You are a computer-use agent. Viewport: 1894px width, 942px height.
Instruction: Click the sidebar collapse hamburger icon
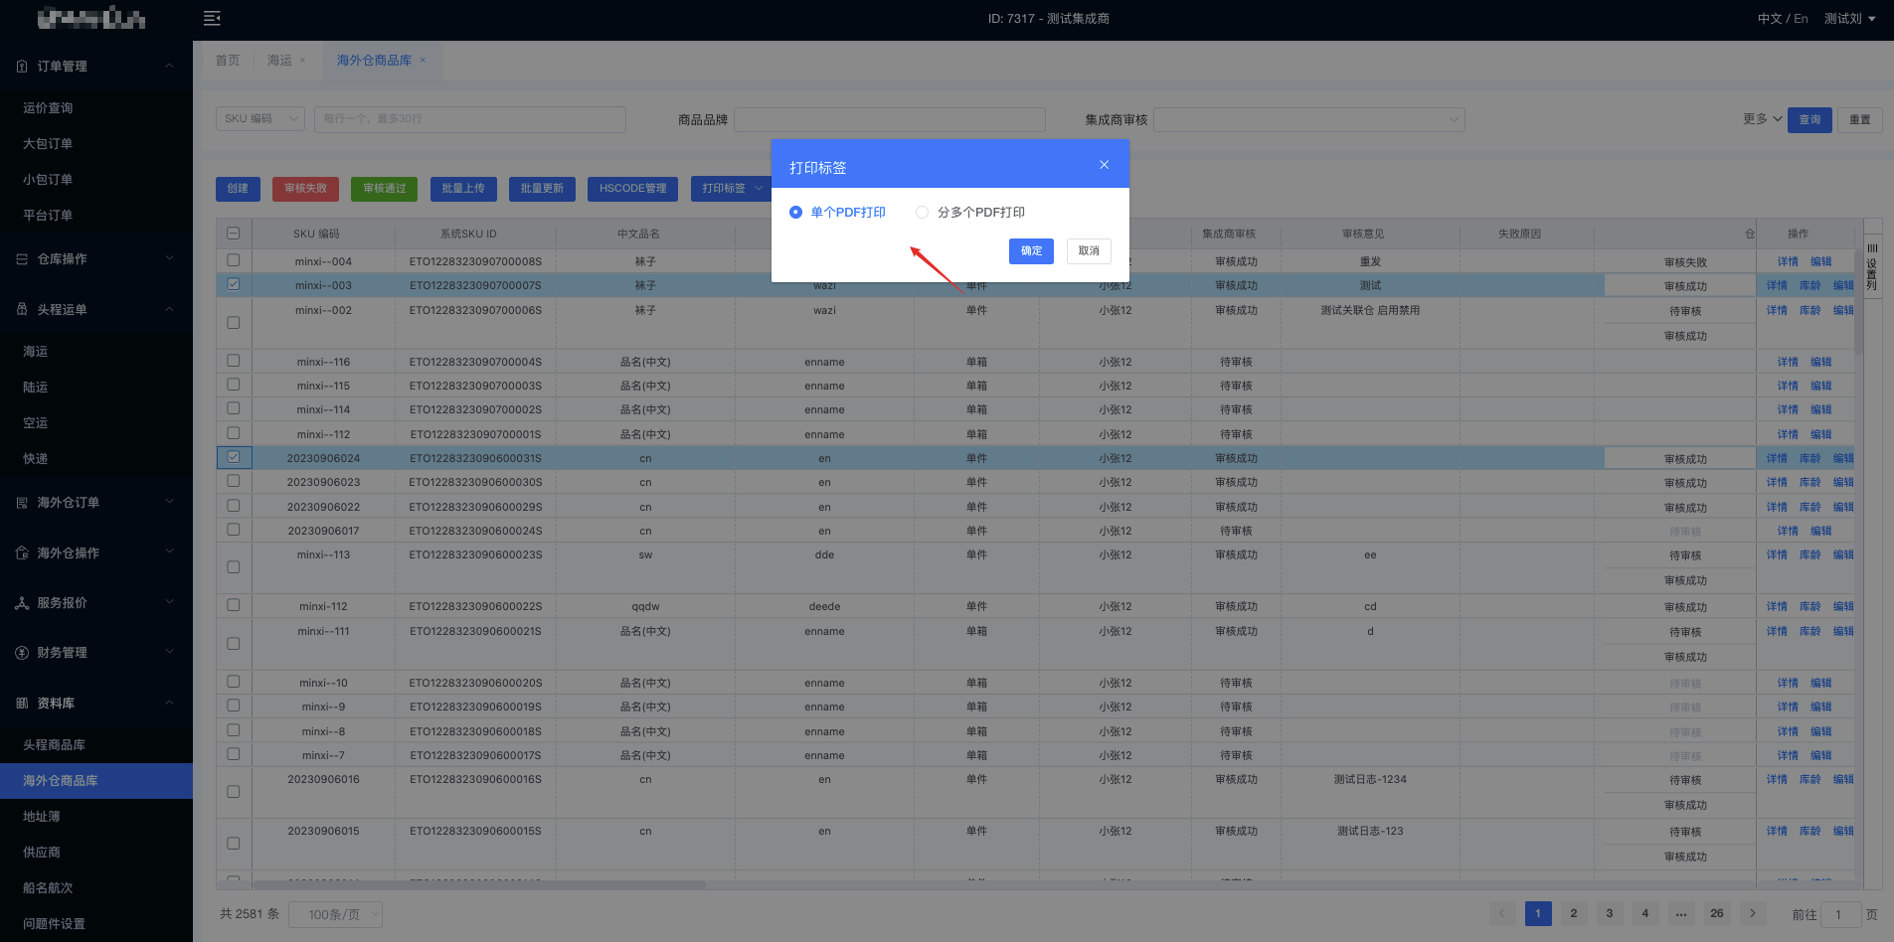[211, 18]
